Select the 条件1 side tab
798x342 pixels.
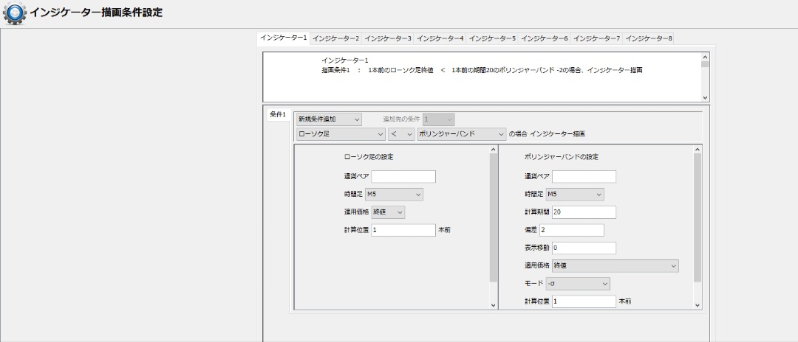276,115
